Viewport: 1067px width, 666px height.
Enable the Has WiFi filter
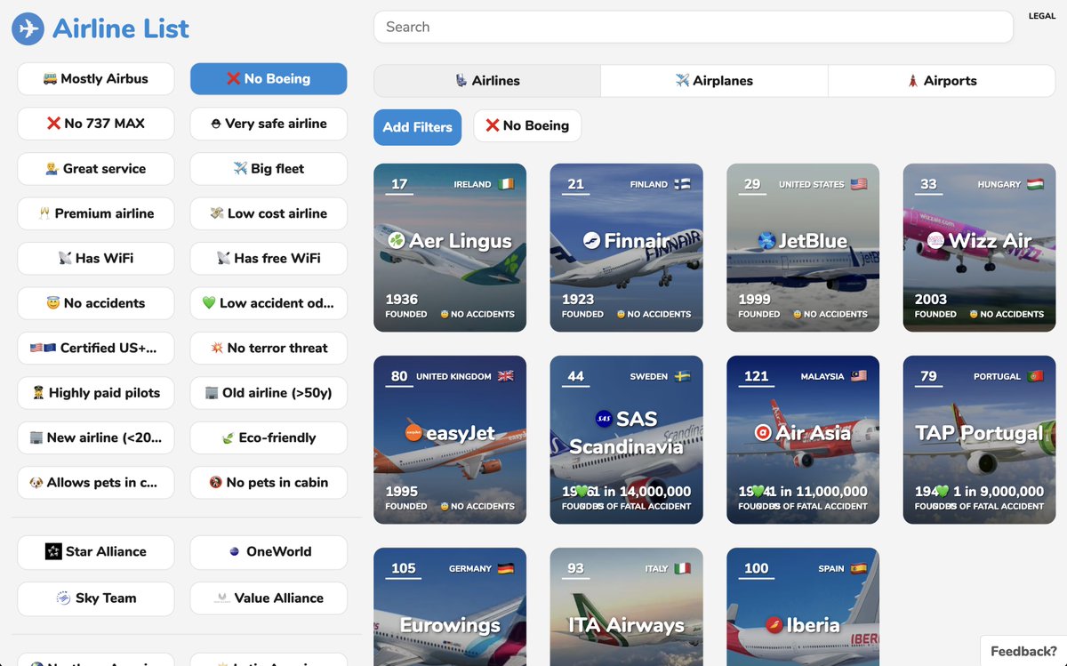click(96, 259)
